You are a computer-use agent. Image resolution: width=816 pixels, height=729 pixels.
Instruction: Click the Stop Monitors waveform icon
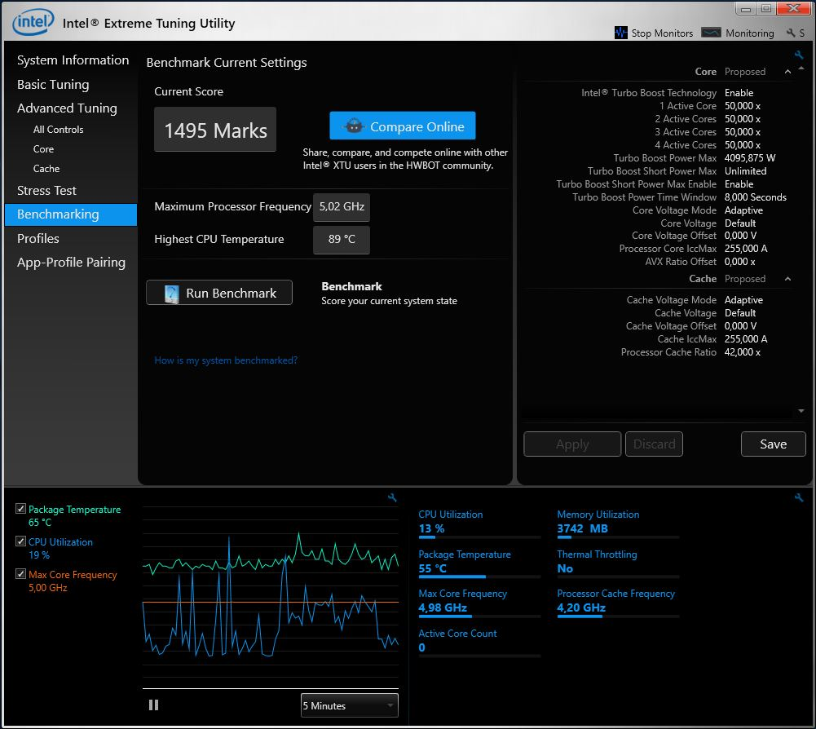click(x=620, y=33)
